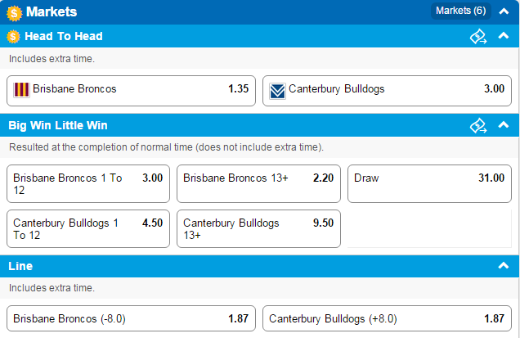Click the Canterbury Bulldogs chevron jersey icon
520x338 pixels.
(x=277, y=91)
